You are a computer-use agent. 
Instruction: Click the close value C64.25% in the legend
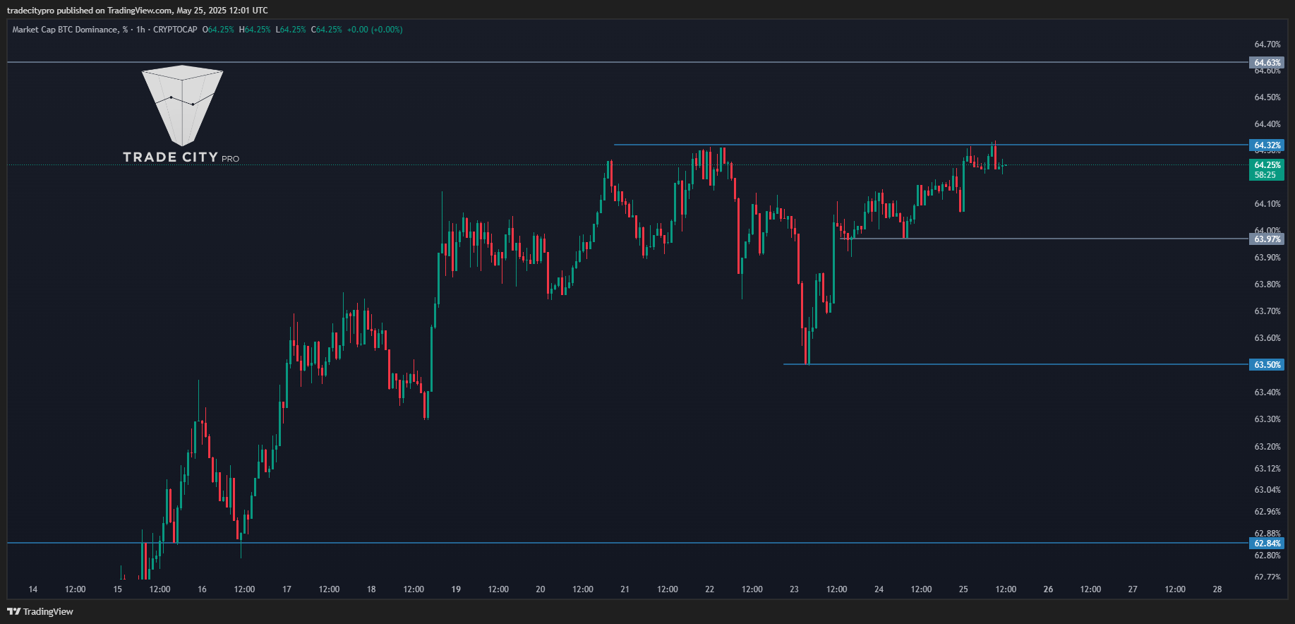[x=327, y=30]
